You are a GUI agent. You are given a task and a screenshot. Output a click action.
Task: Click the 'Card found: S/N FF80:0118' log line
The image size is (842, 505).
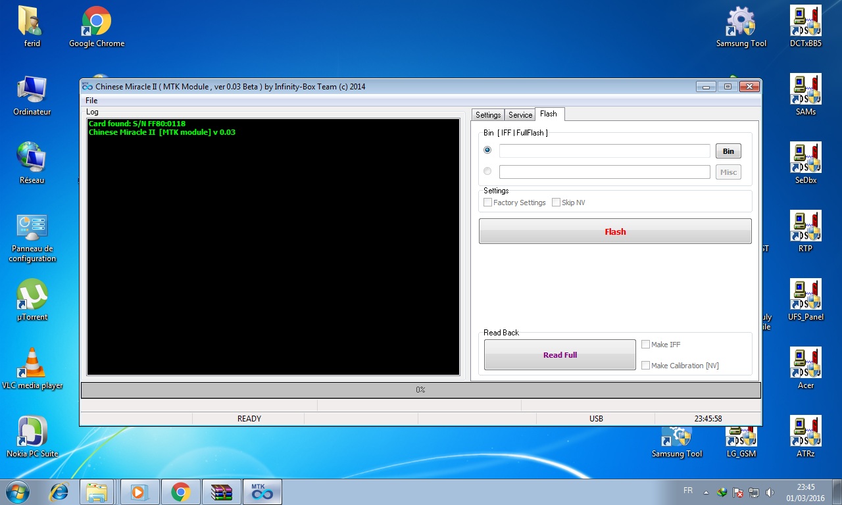pyautogui.click(x=137, y=124)
